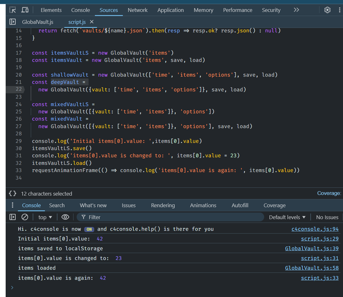Open the drawer Search tab
The height and width of the screenshot is (297, 343).
pyautogui.click(x=57, y=205)
